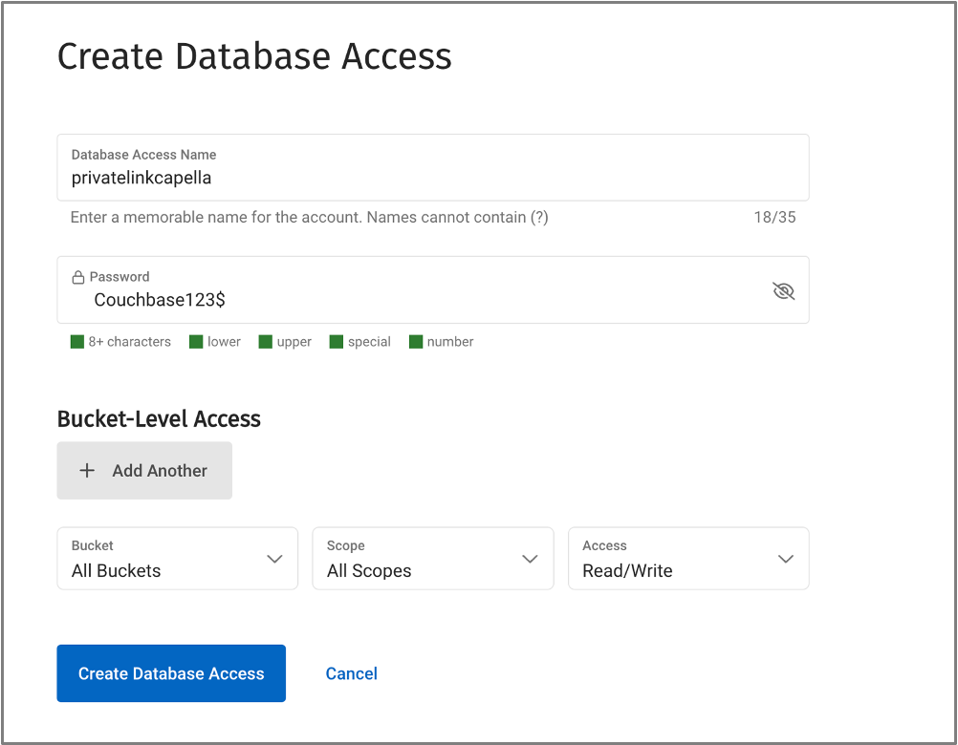Screen dimensions: 958x745
Task: Click the green 8+ characters indicator
Action: 77,342
